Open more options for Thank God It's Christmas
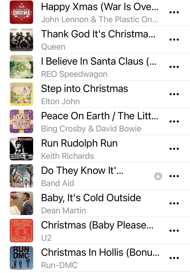Screen dimensions: 190x273 [x=174, y=40]
